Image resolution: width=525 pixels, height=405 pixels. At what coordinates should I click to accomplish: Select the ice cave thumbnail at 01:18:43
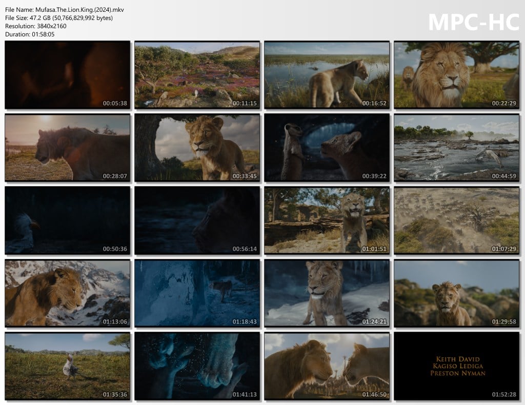click(197, 293)
